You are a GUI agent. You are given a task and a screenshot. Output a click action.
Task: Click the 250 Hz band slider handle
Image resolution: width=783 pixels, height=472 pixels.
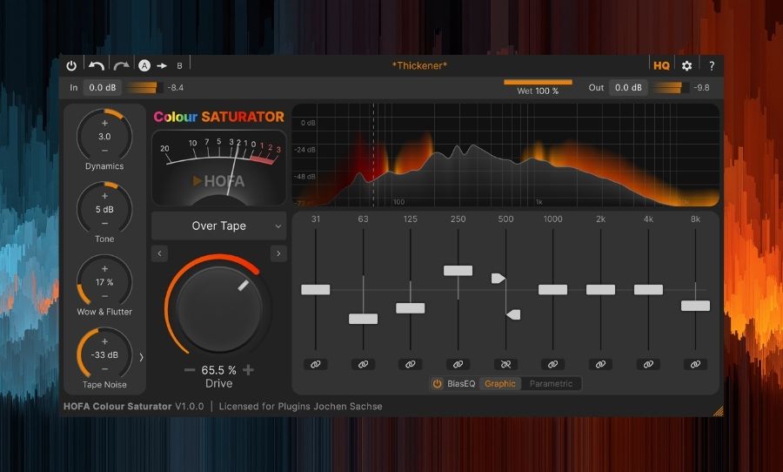coord(458,271)
